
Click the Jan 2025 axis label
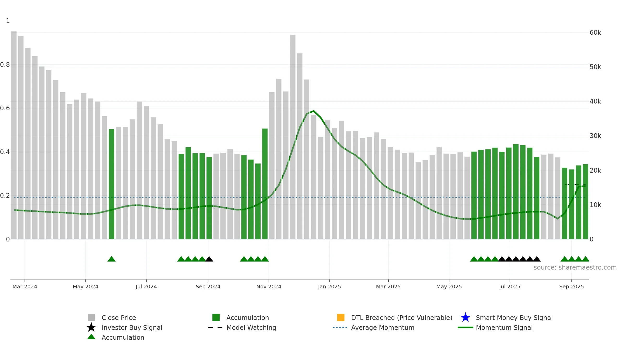point(329,287)
